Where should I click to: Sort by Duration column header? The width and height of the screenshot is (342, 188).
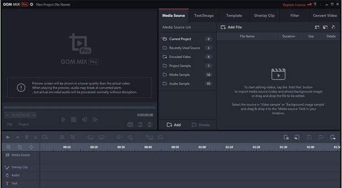(288, 36)
